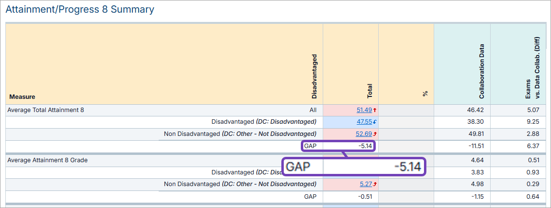Click the Attainment/Progress 8 Summary title
This screenshot has height=208, width=551.
[80, 9]
